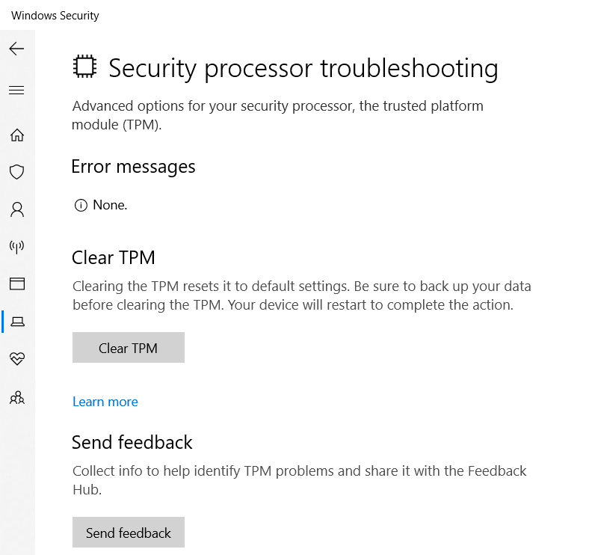The width and height of the screenshot is (598, 555).
Task: Open Account protection person icon
Action: 16,209
